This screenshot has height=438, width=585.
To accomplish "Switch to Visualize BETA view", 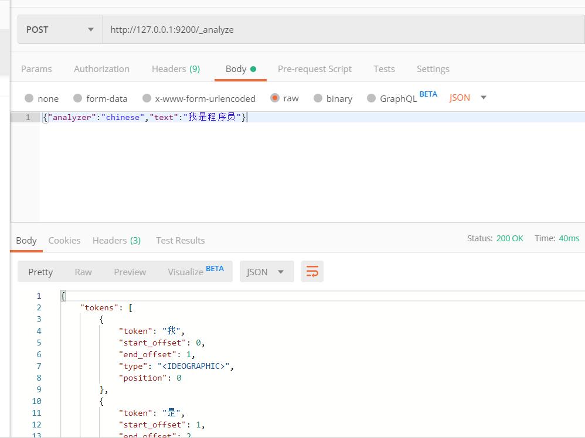I will point(196,271).
